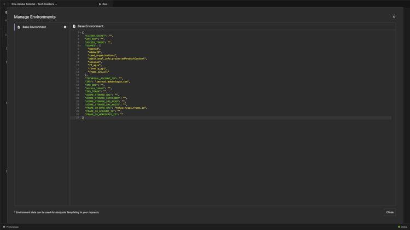Click the "AZURE_STORAGE_URL" line
The height and width of the screenshot is (230, 410).
pos(102,95)
